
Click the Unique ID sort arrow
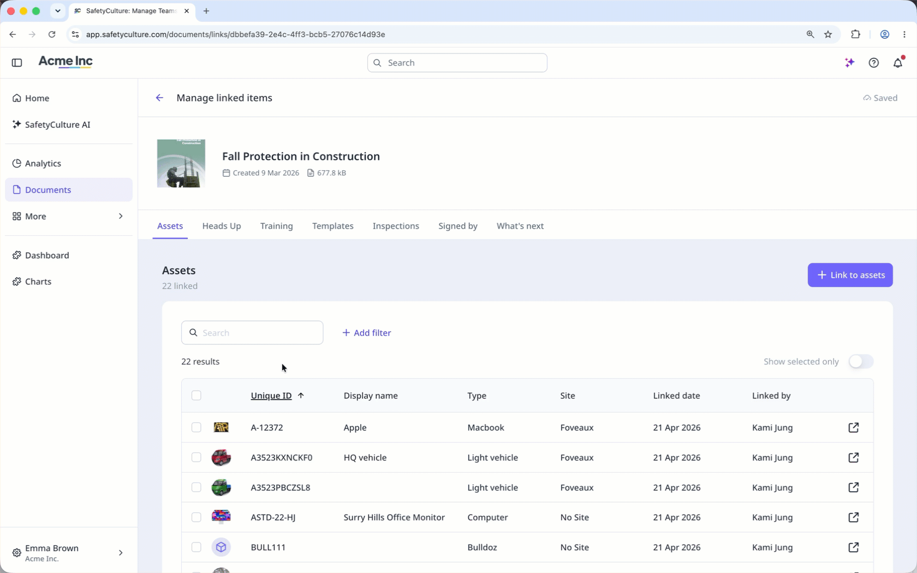[x=301, y=396]
